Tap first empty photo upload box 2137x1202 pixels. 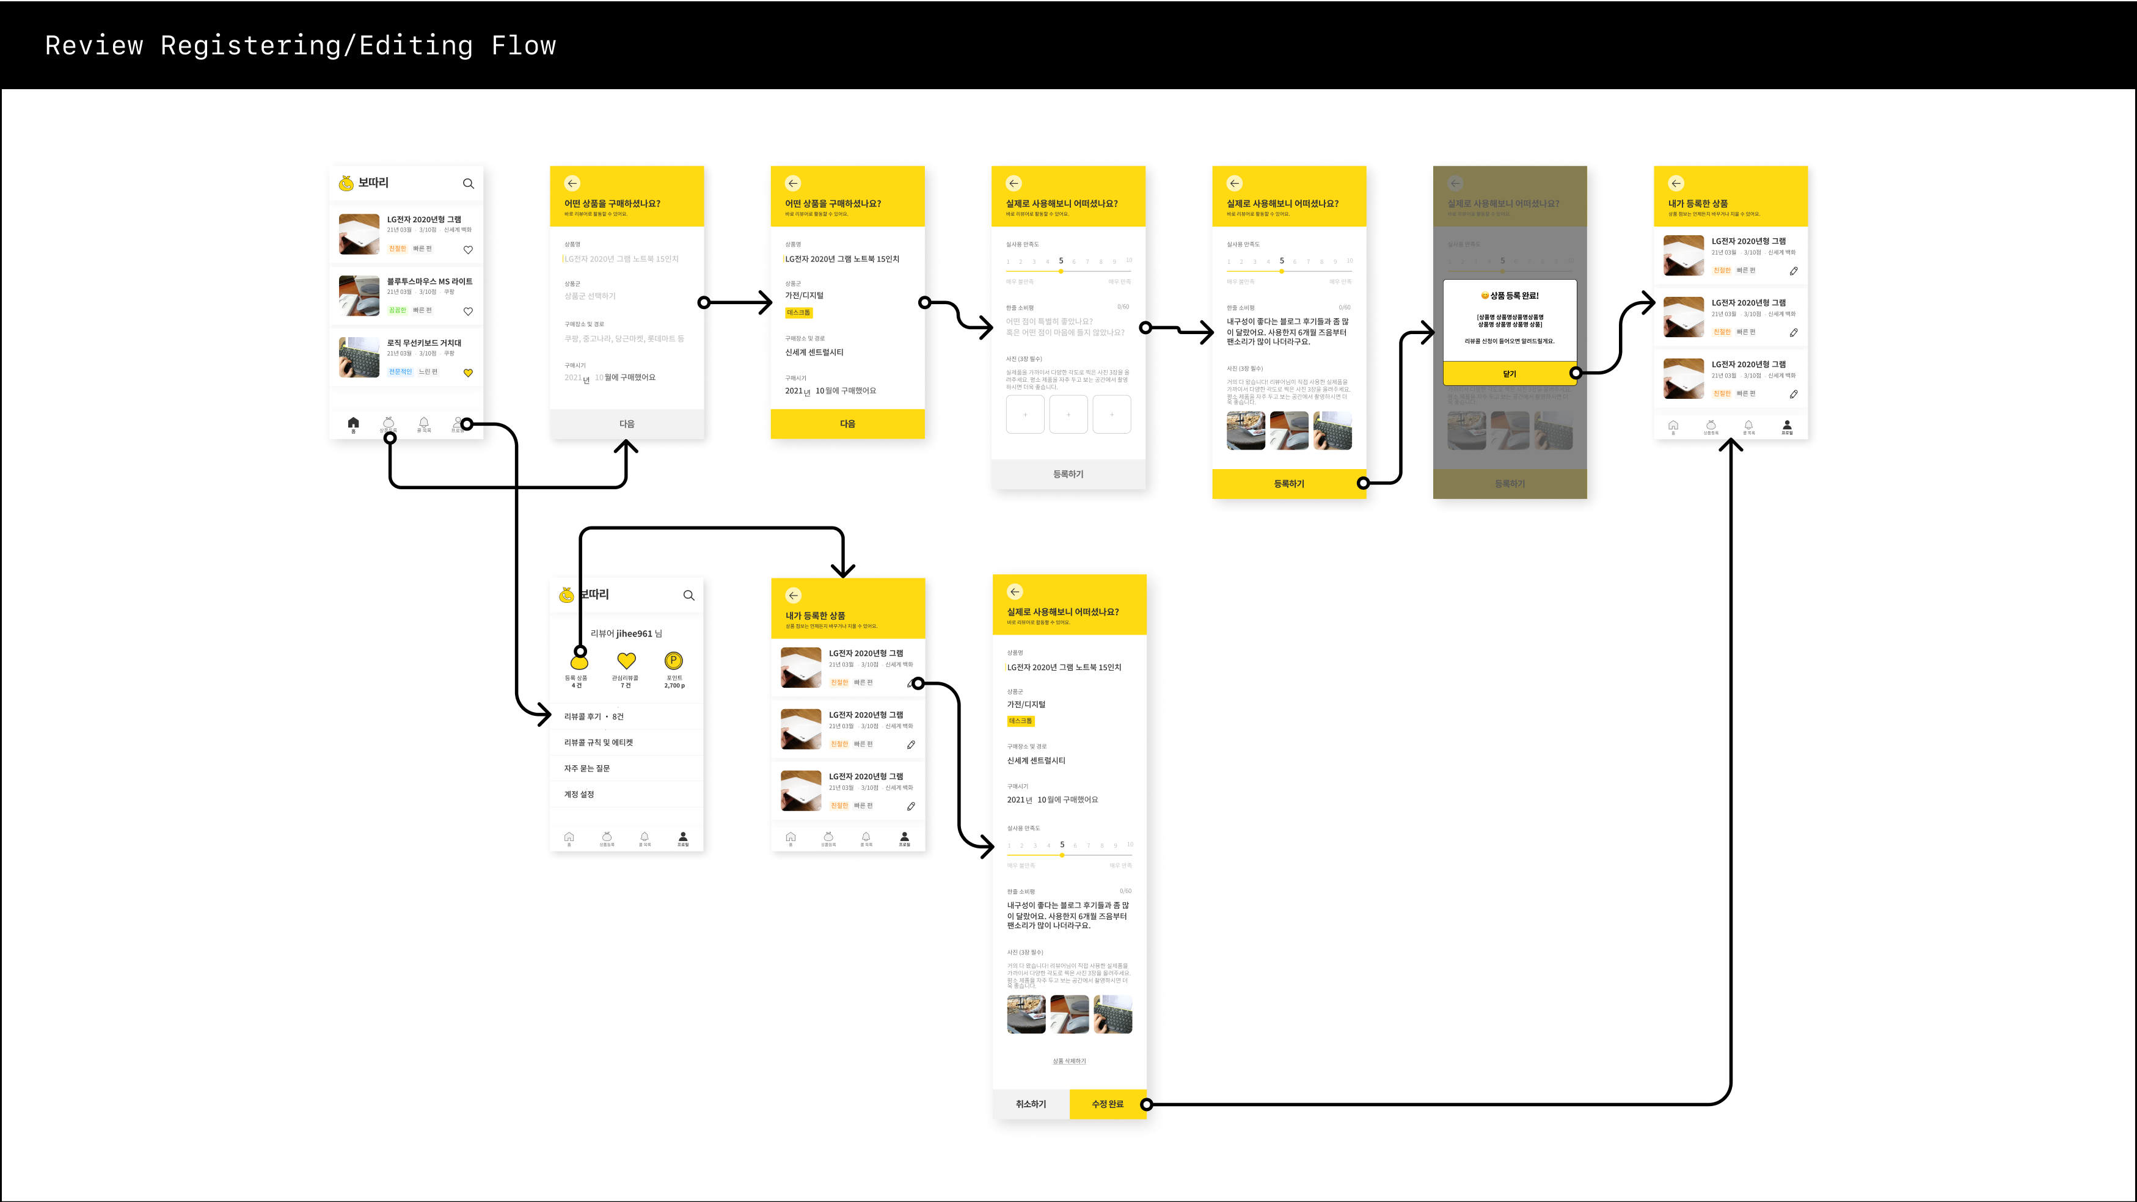click(1025, 414)
